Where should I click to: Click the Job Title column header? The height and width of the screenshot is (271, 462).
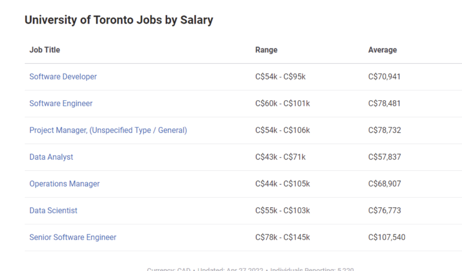point(44,50)
